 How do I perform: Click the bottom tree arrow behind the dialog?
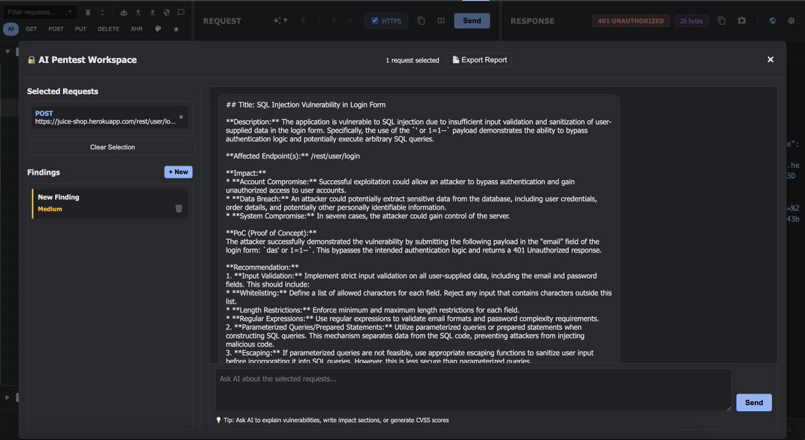(x=8, y=397)
